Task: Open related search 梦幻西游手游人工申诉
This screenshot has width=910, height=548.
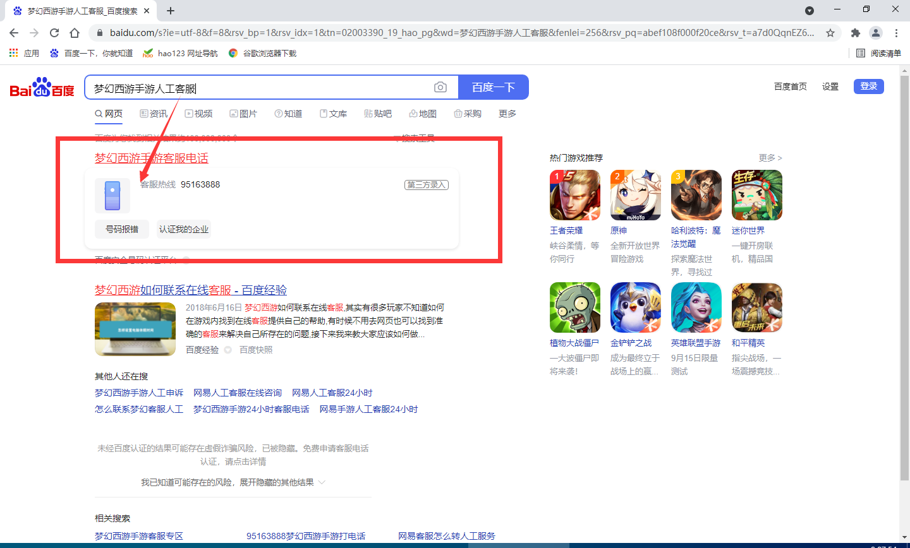Action: click(x=139, y=393)
